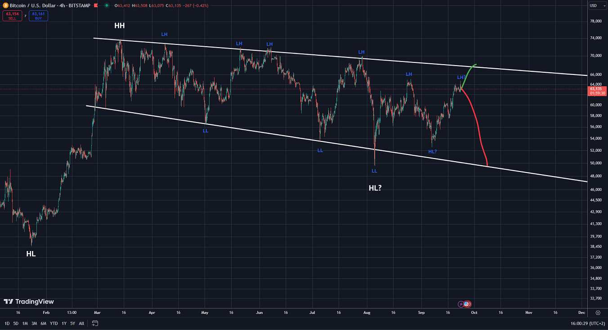This screenshot has width=608, height=330.
Task: Click the 78,000 price axis label
Action: (595, 21)
